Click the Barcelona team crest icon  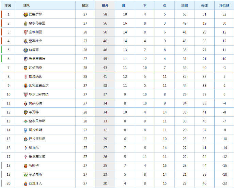coord(26,15)
